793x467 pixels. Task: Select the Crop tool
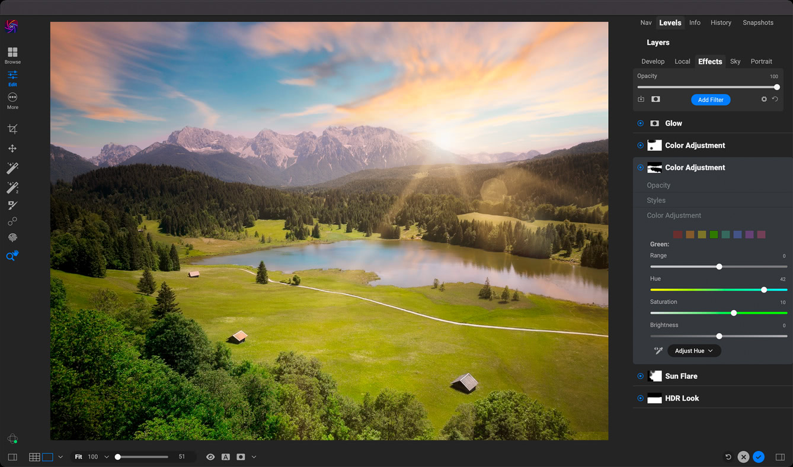(x=12, y=128)
